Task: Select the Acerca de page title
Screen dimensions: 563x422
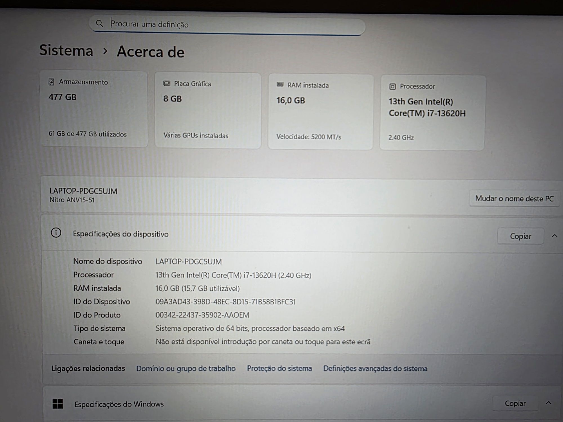Action: 151,52
